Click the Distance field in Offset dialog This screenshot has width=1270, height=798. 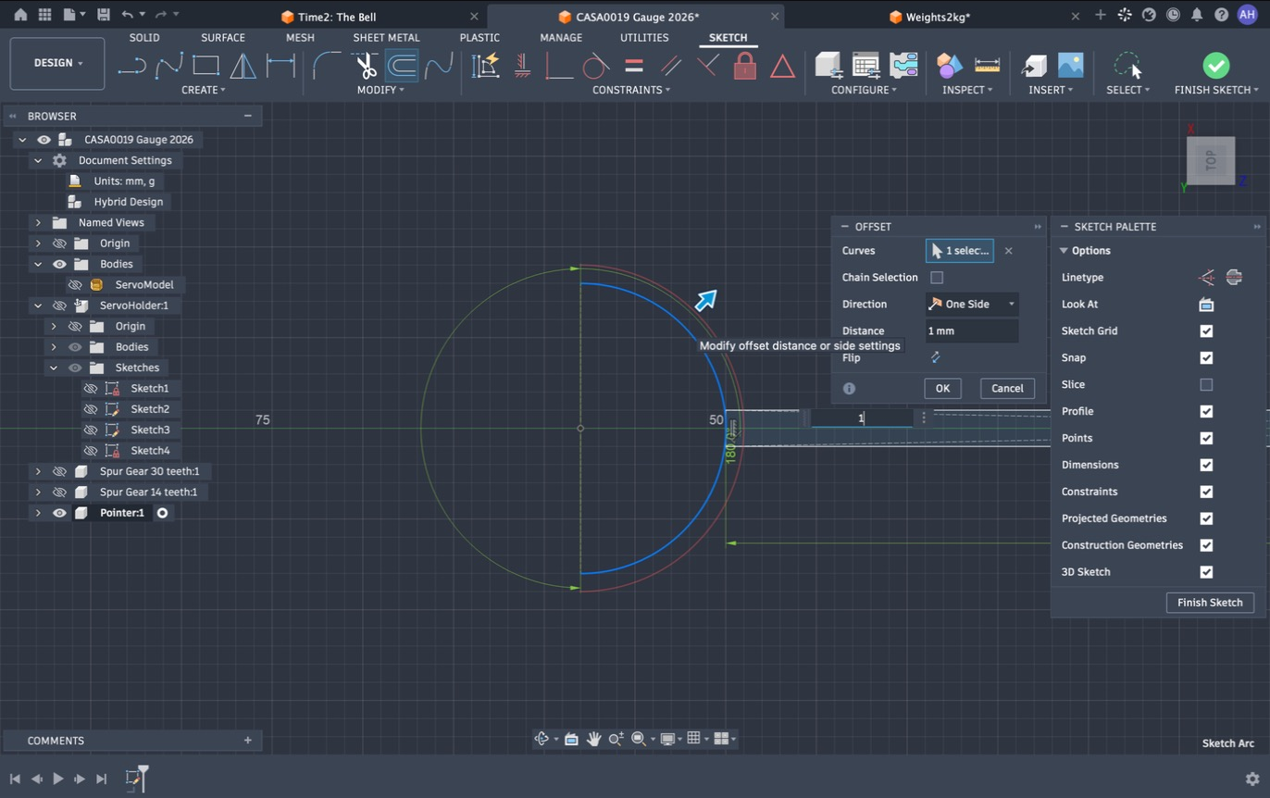[972, 330]
